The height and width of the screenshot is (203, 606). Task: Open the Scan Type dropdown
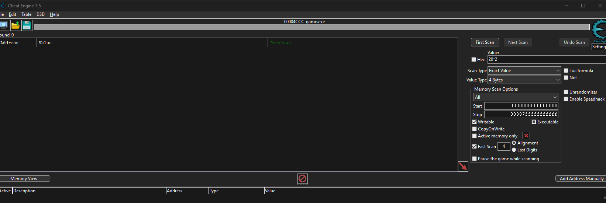pos(524,71)
